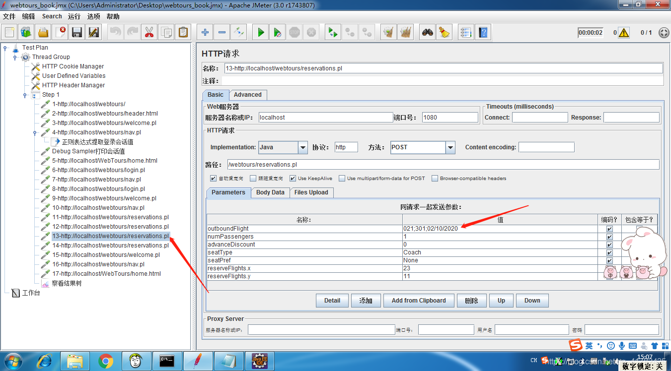
Task: Click the Clear All results icon
Action: tap(405, 33)
